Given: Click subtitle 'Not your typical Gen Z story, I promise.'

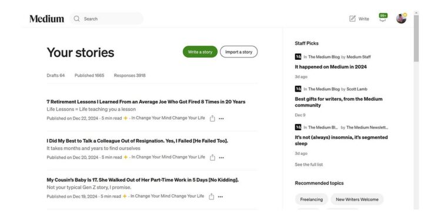Looking at the screenshot, I should tap(89, 187).
